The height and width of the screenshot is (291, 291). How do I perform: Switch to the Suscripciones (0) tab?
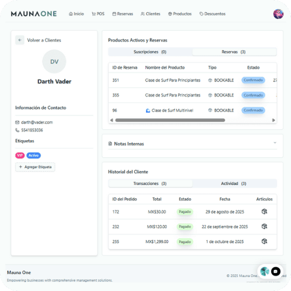point(150,52)
